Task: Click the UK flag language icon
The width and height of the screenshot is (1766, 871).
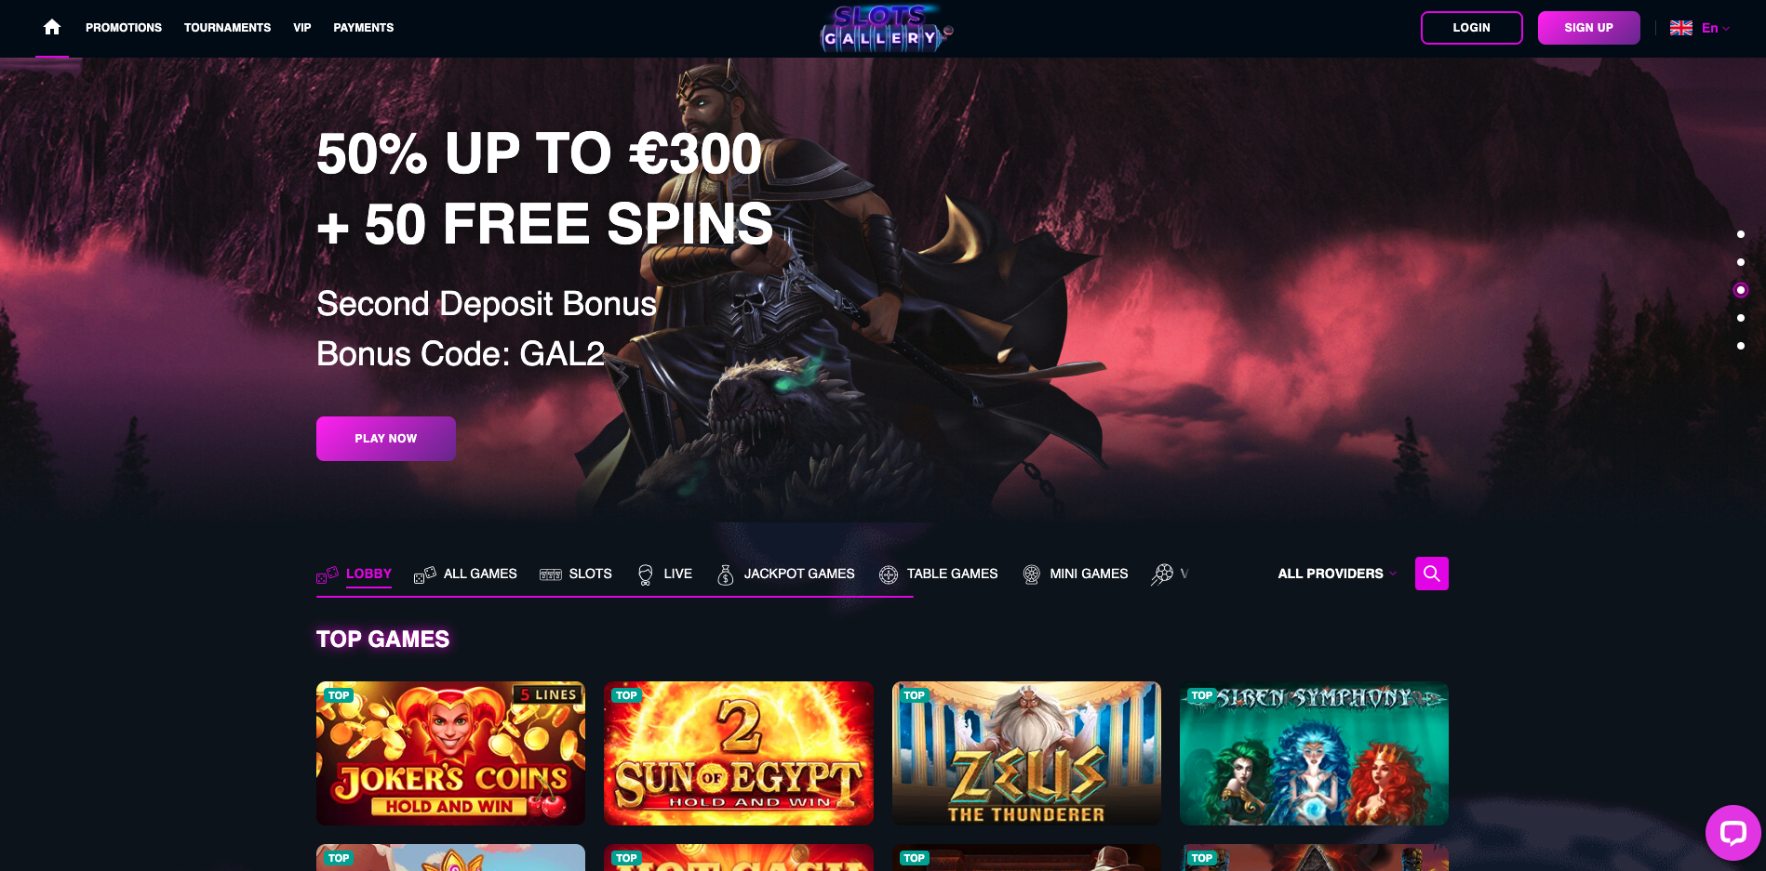Action: click(x=1680, y=28)
